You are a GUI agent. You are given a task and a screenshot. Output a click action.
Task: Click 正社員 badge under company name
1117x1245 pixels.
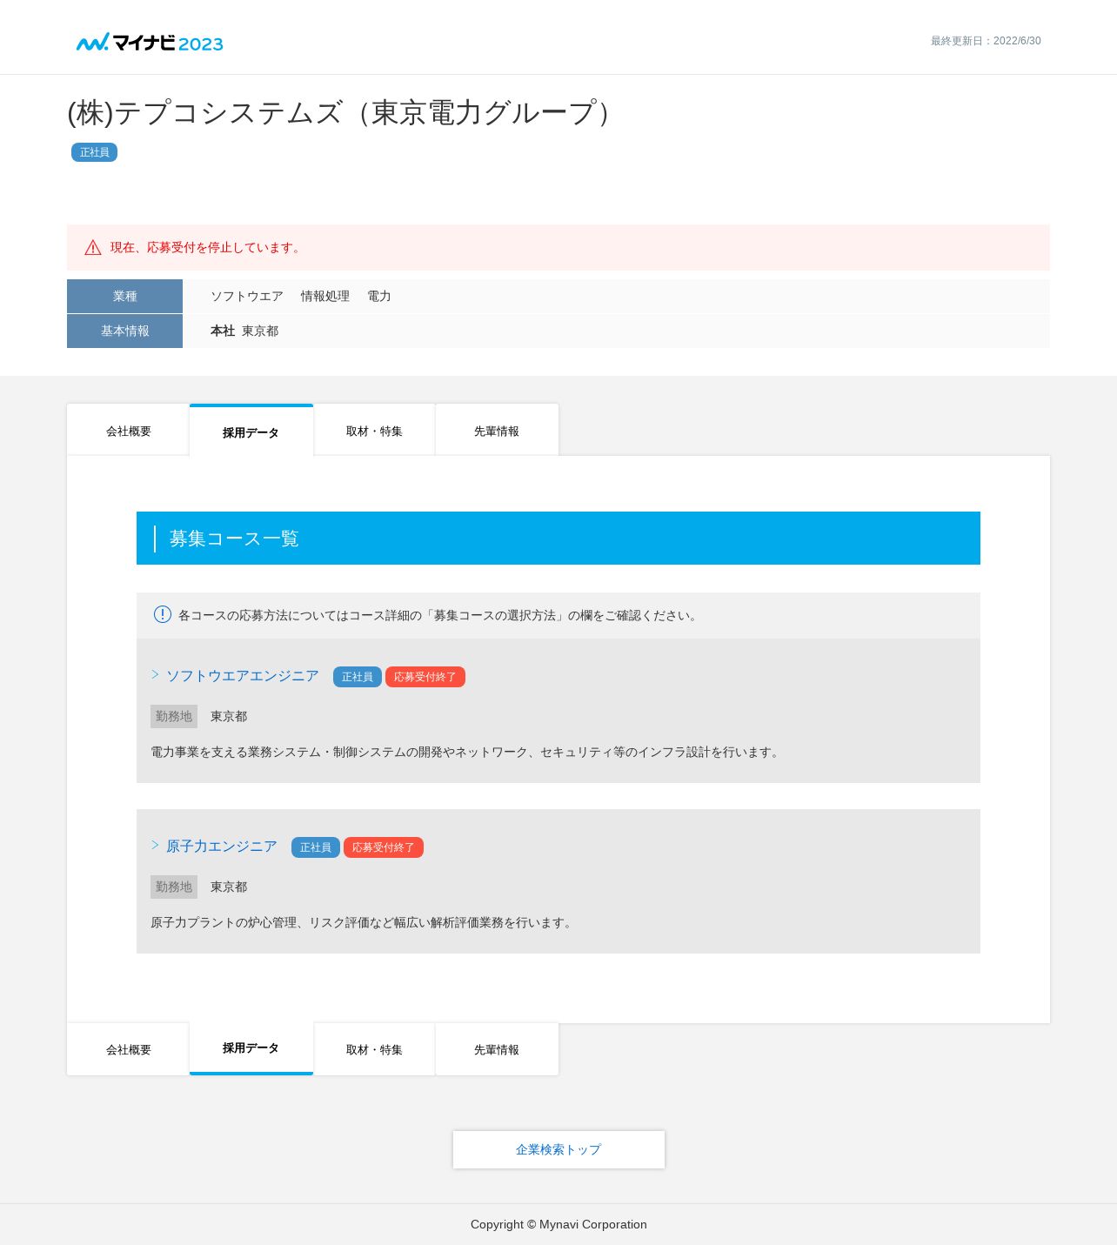[94, 152]
